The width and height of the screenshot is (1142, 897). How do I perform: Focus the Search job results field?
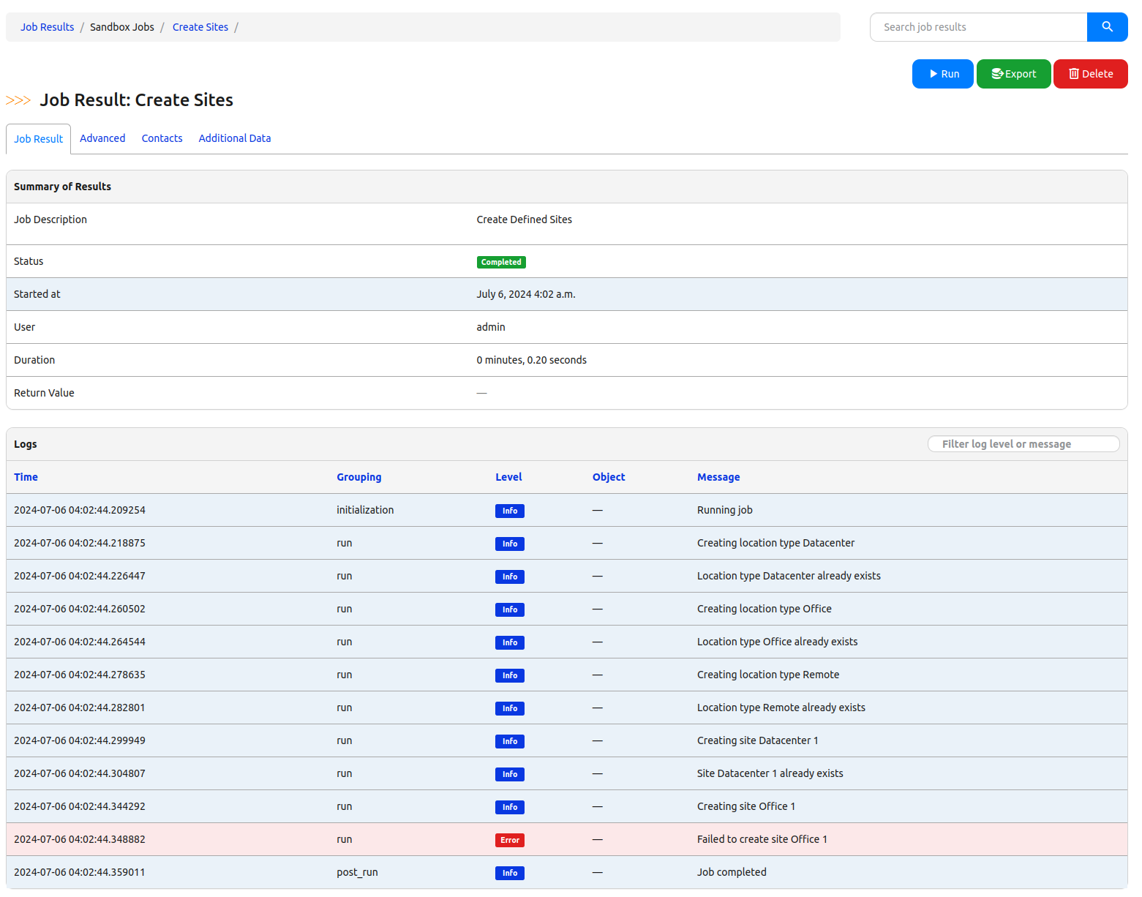[x=978, y=27]
